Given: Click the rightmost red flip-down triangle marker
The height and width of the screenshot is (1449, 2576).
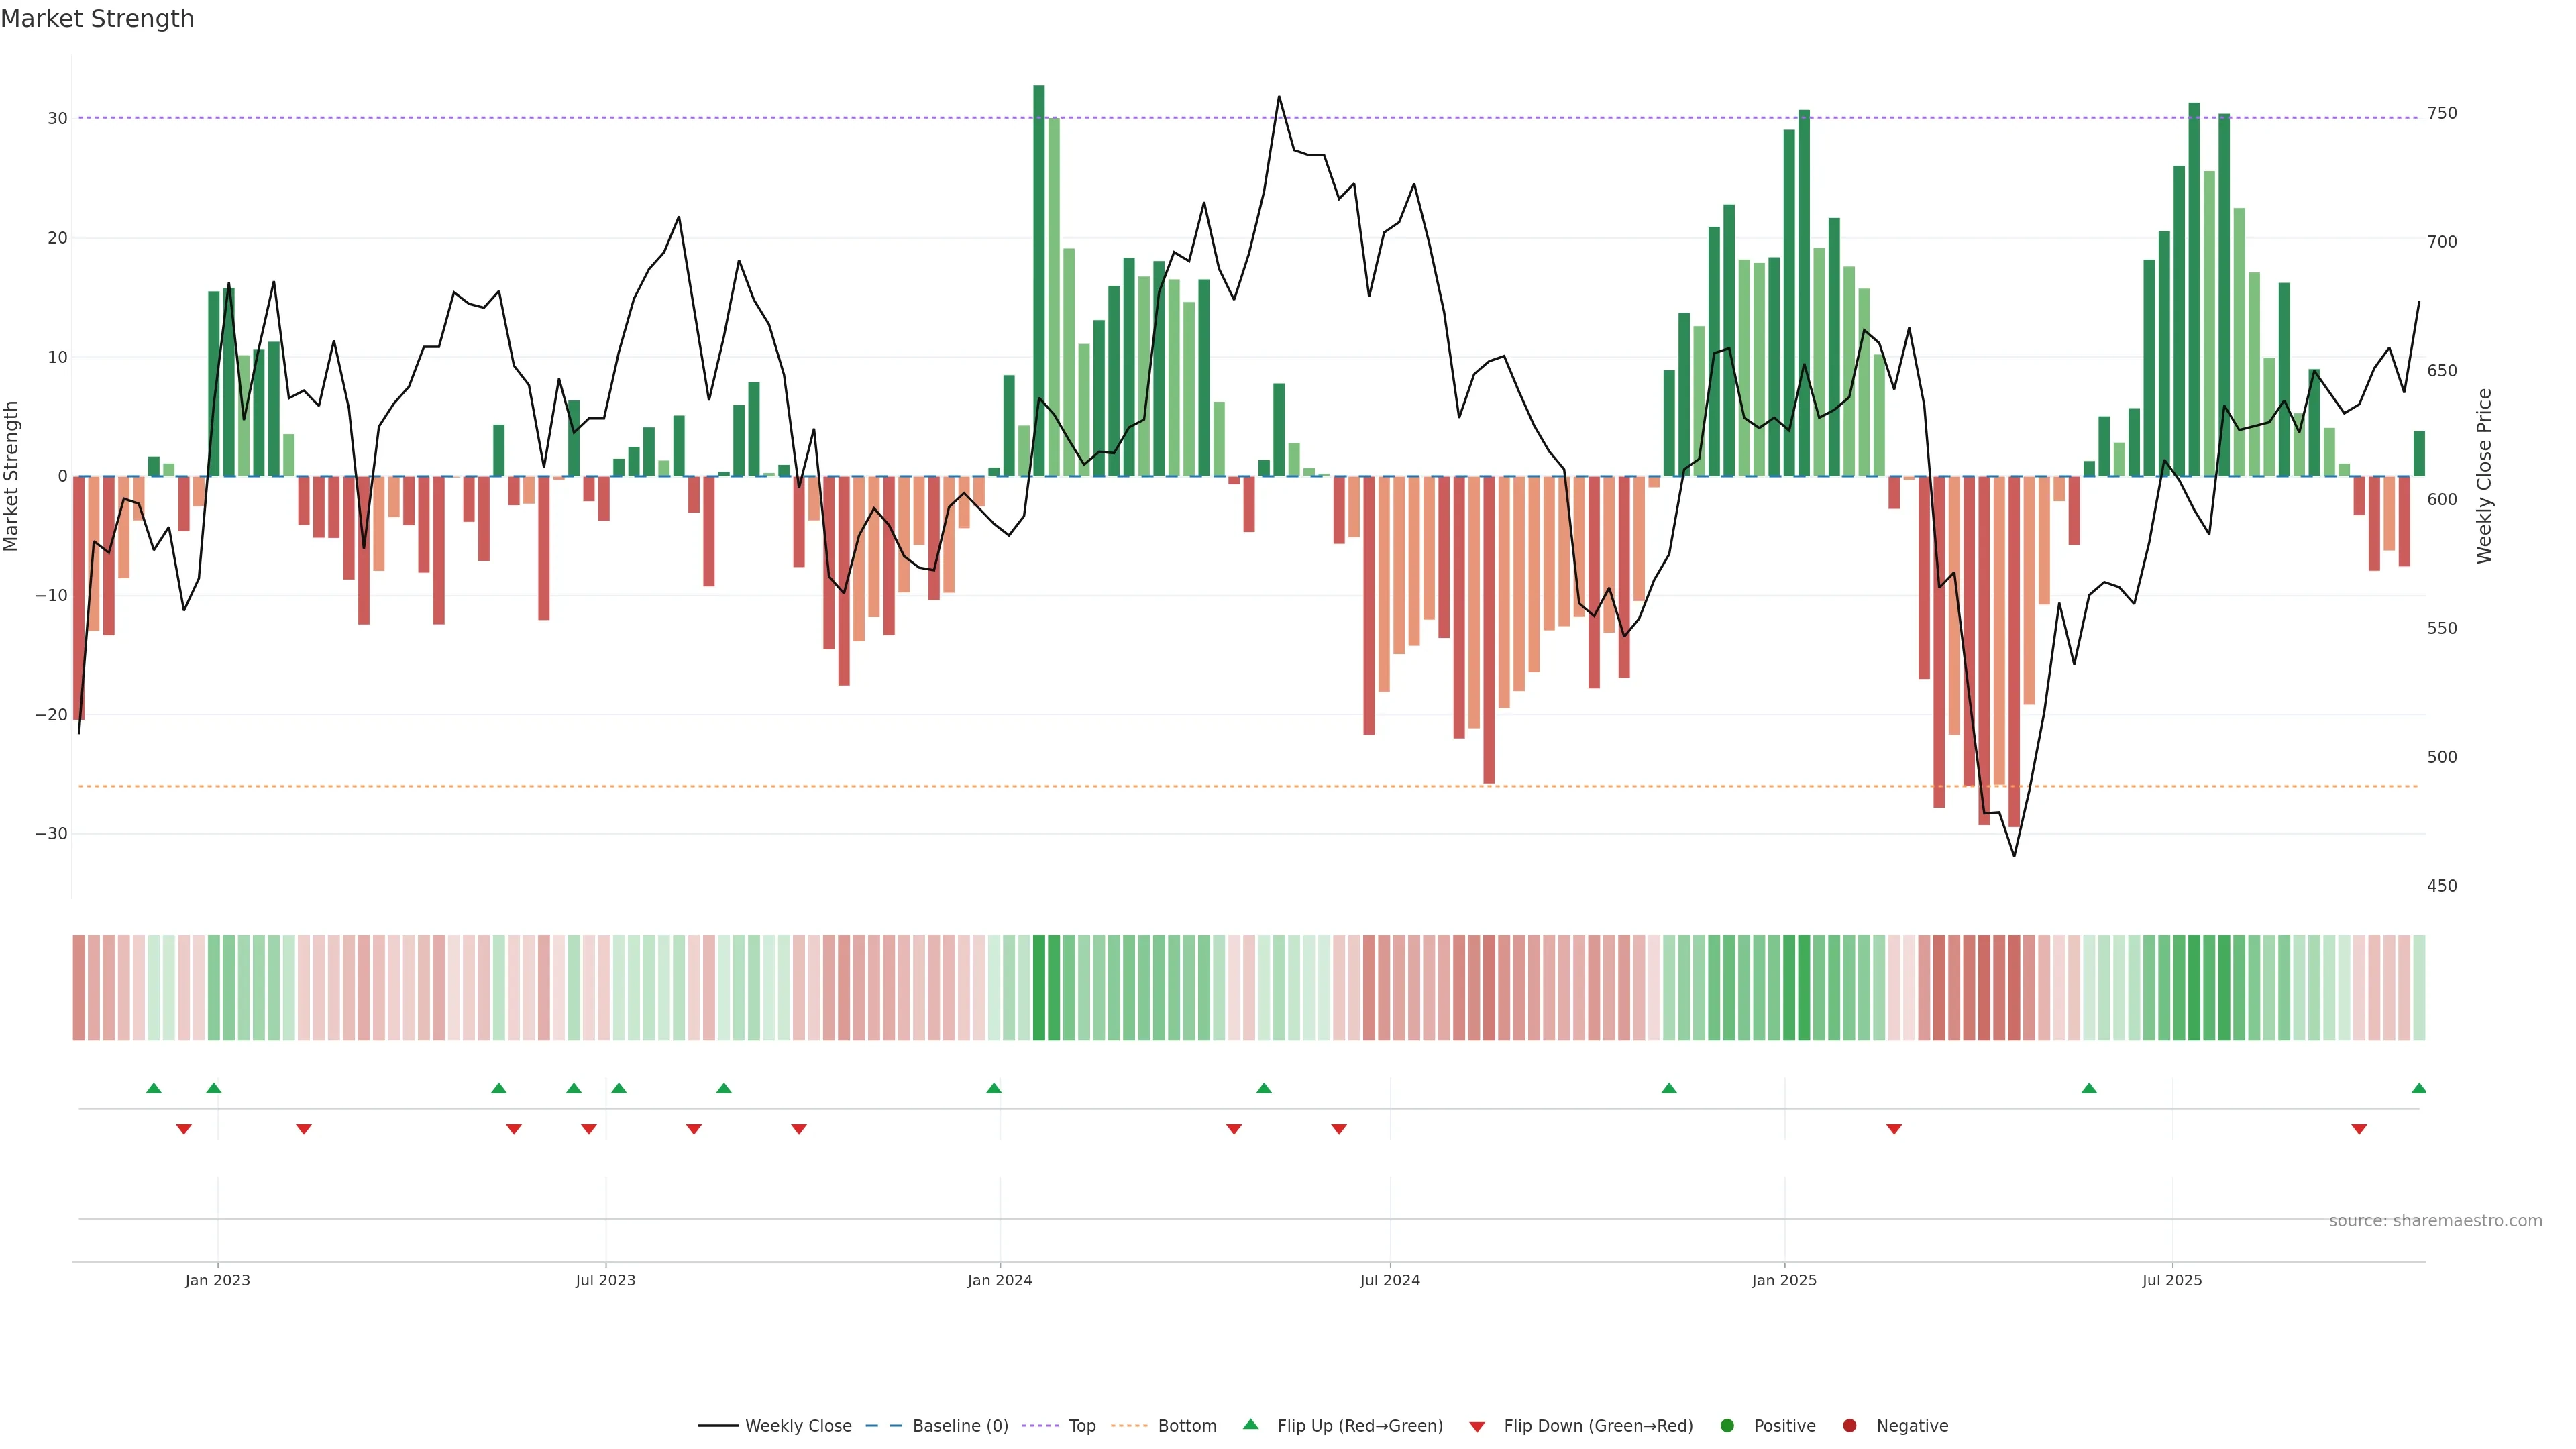Looking at the screenshot, I should pyautogui.click(x=2359, y=1129).
